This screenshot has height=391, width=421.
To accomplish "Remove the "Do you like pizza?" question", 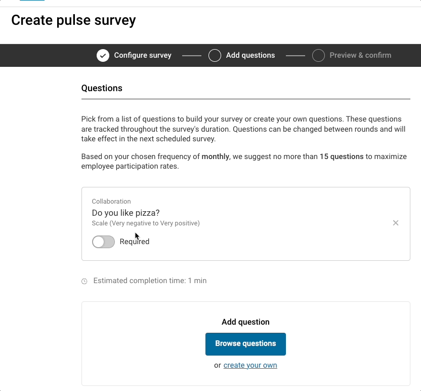I will point(396,223).
